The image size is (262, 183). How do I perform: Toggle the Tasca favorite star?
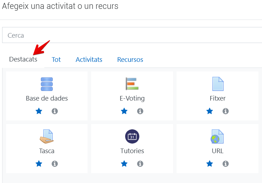pos(39,163)
